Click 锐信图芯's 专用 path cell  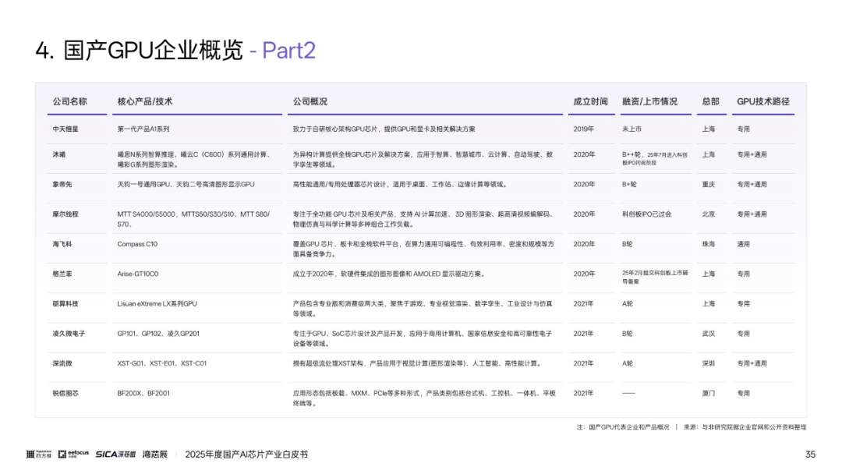tap(743, 394)
